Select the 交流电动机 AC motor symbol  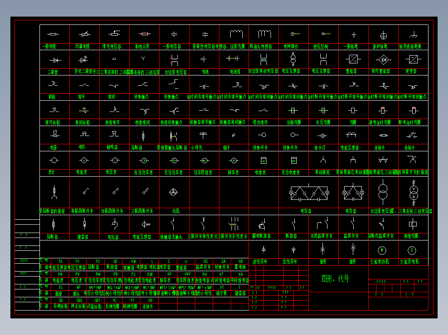pyautogui.click(x=382, y=250)
